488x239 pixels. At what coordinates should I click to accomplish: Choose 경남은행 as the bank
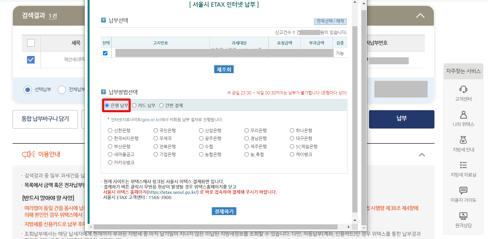(x=246, y=138)
